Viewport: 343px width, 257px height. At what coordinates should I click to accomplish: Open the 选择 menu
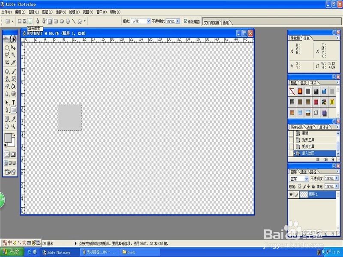pyautogui.click(x=60, y=12)
